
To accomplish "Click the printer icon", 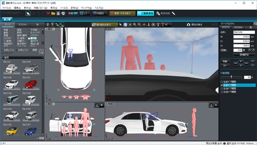I will coord(64,13).
